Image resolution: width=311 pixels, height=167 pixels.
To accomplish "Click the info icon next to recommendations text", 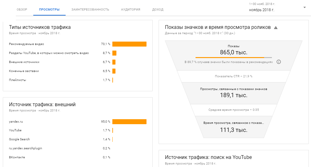I will point(278,62).
